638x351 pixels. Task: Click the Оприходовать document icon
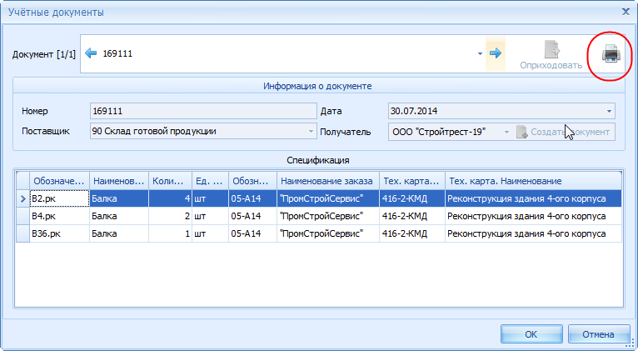pos(551,50)
